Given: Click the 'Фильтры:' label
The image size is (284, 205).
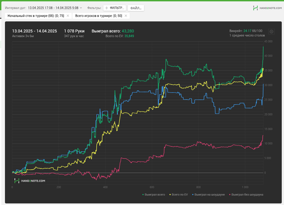Looking at the screenshot, I should click(x=94, y=8).
